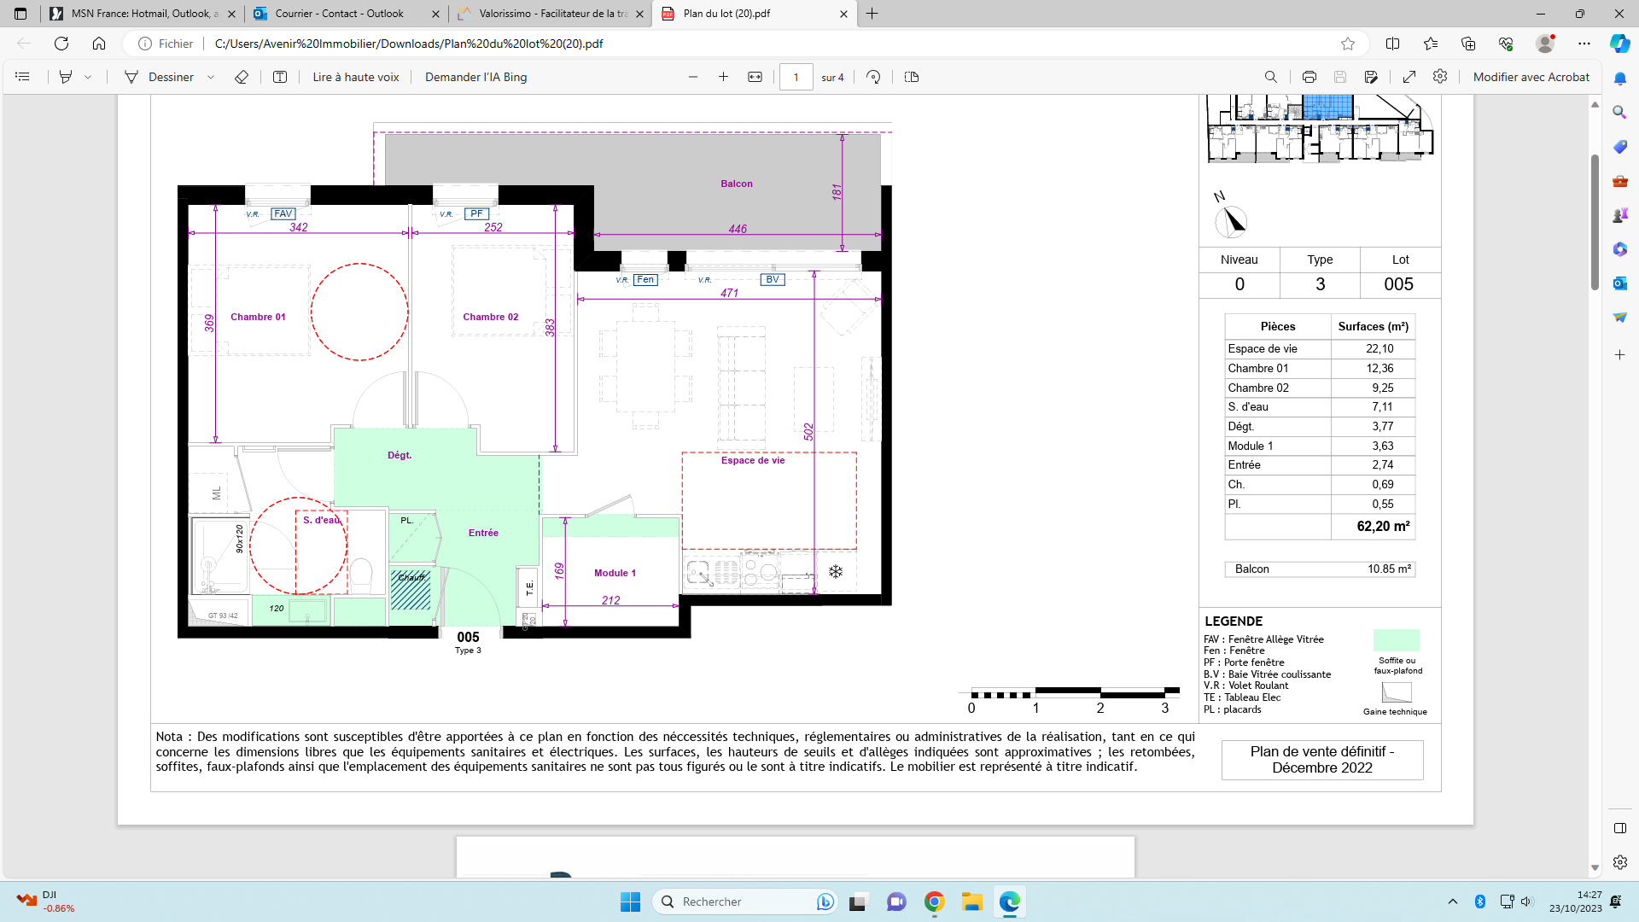Open the tab actions menu icon
The width and height of the screenshot is (1639, 922).
point(20,14)
